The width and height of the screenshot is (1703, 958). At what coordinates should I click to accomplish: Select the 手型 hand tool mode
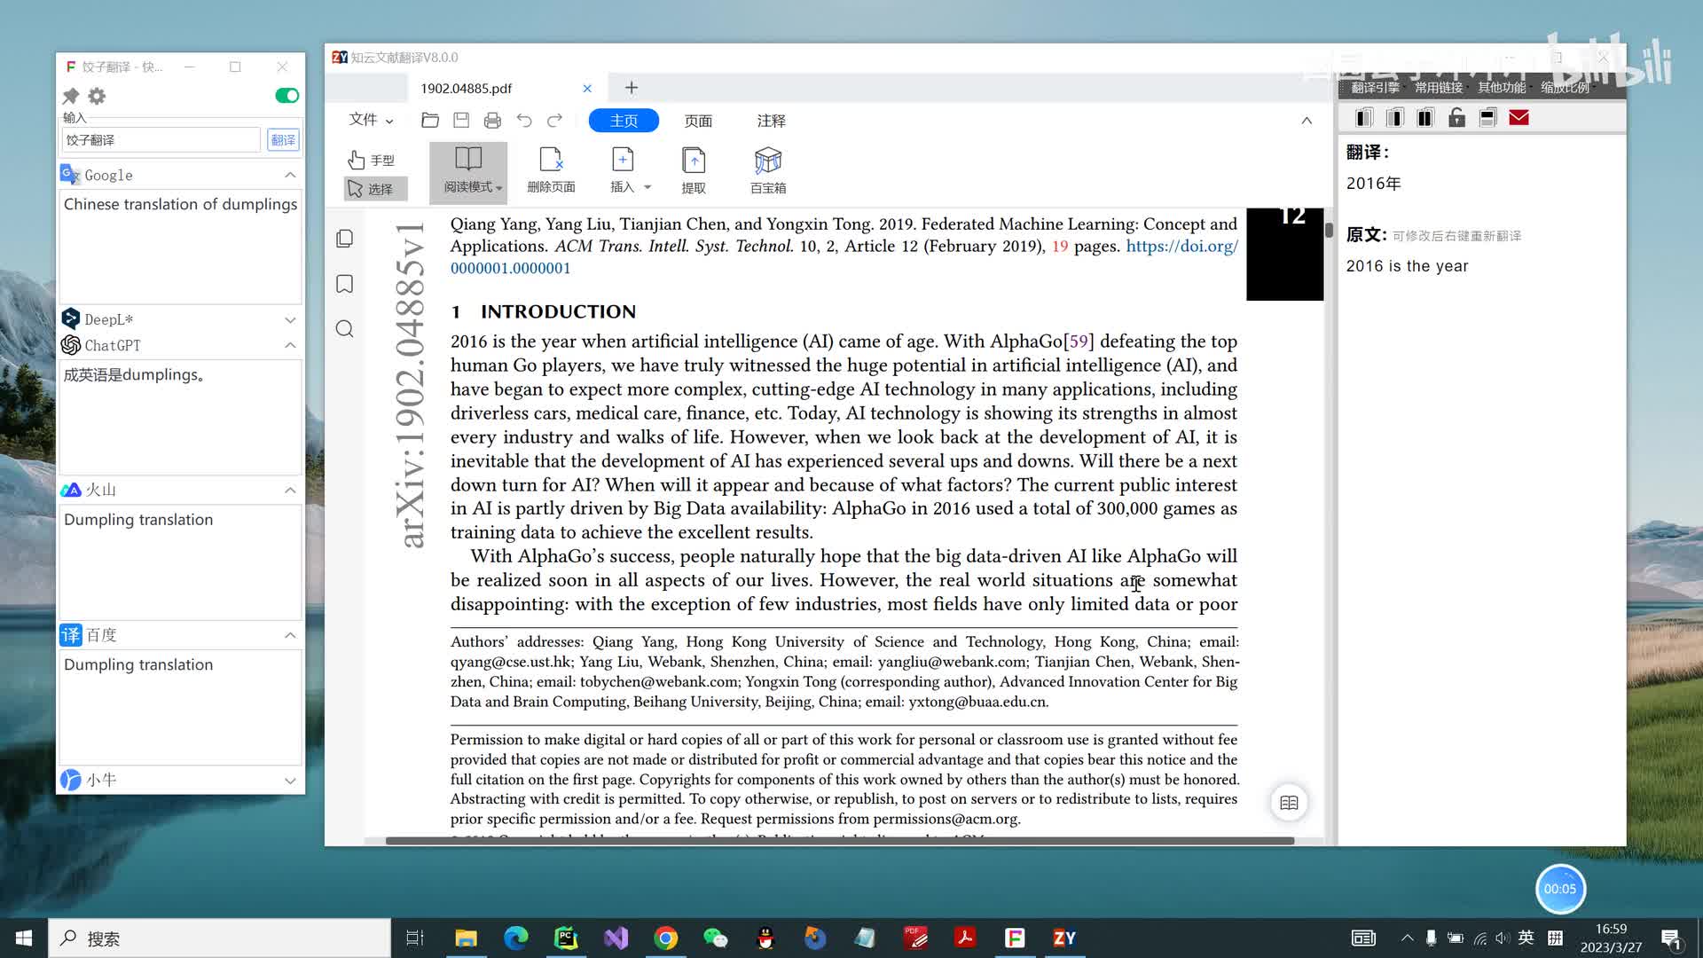[372, 160]
